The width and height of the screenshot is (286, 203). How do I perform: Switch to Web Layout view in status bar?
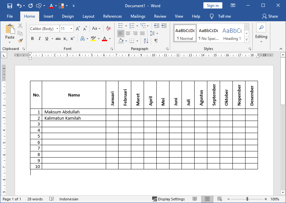[220, 199]
